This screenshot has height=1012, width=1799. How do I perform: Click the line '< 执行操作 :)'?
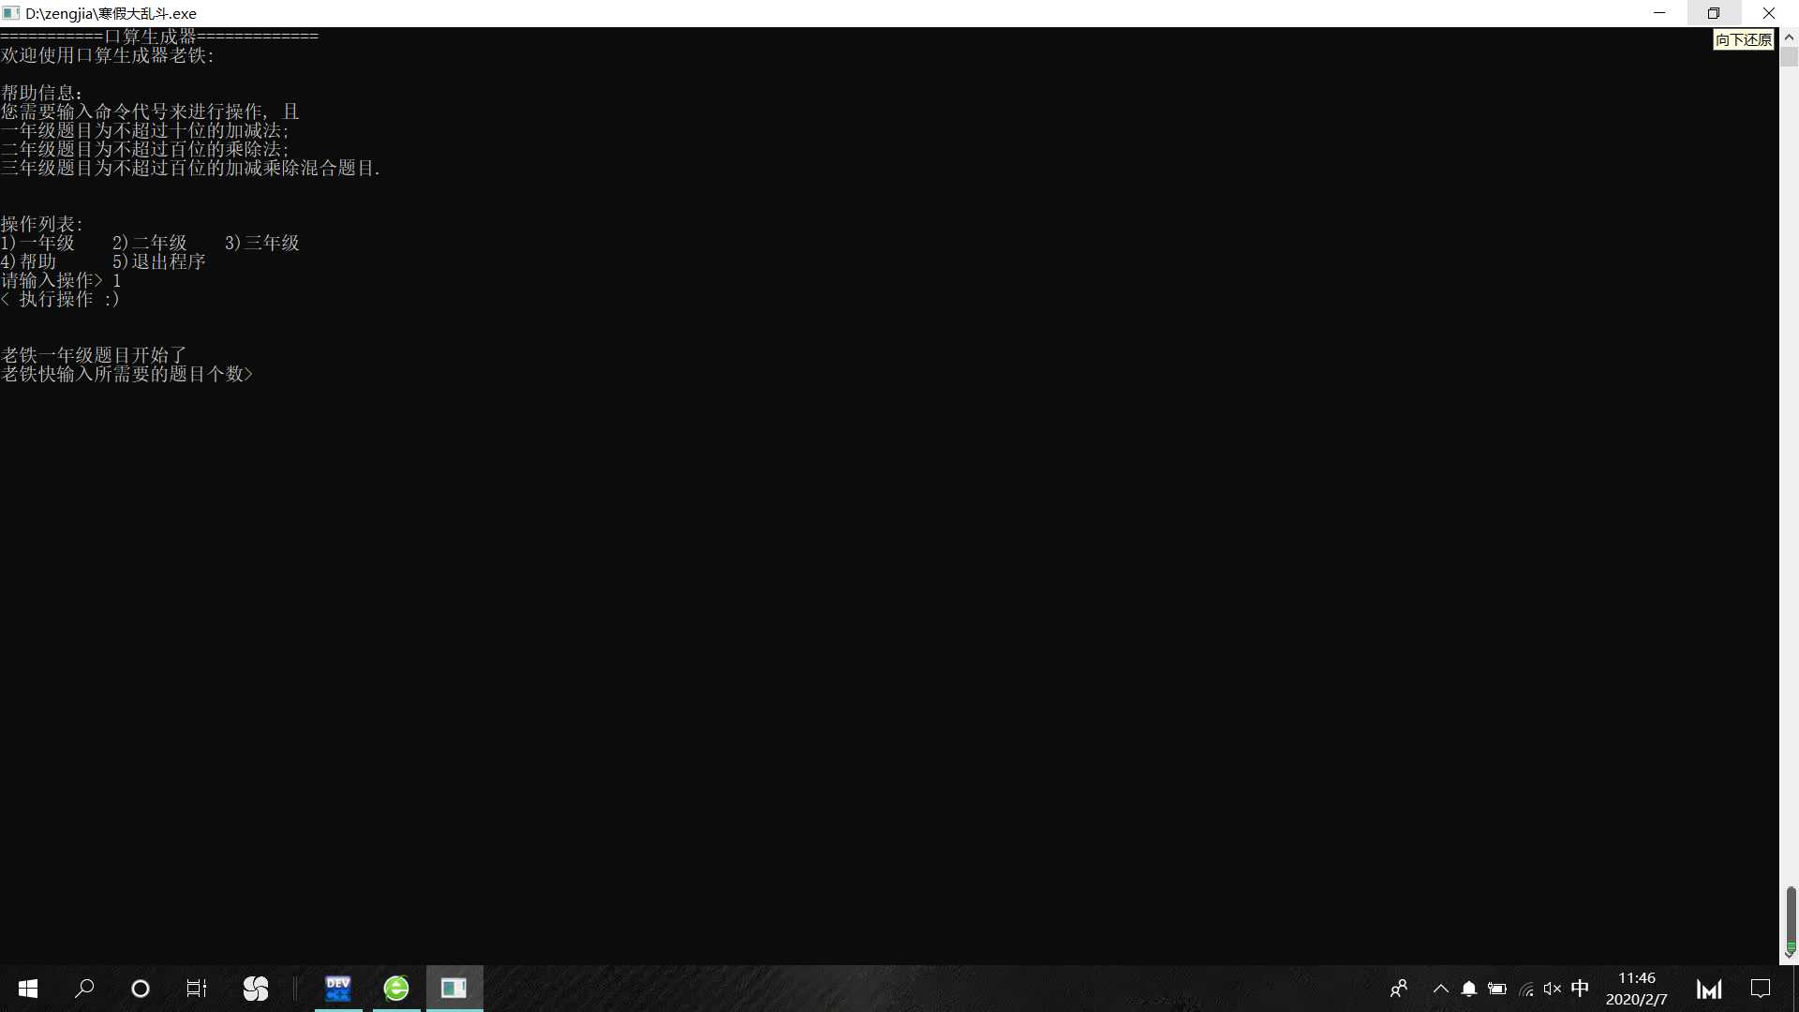(x=61, y=299)
